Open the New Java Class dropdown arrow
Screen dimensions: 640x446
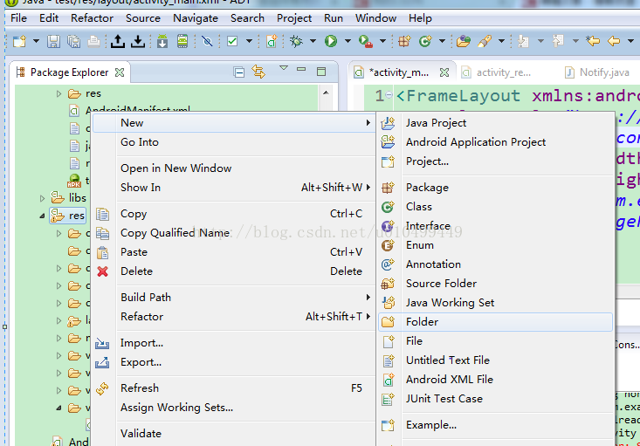[442, 41]
